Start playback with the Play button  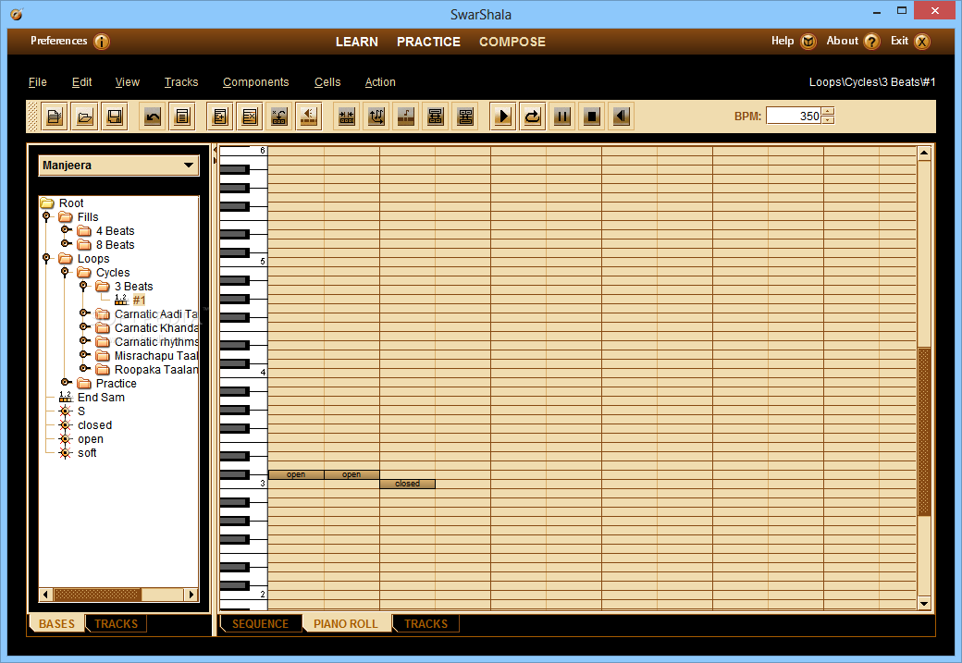(503, 116)
